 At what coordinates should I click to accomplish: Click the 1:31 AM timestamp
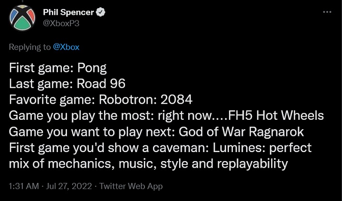pos(23,186)
